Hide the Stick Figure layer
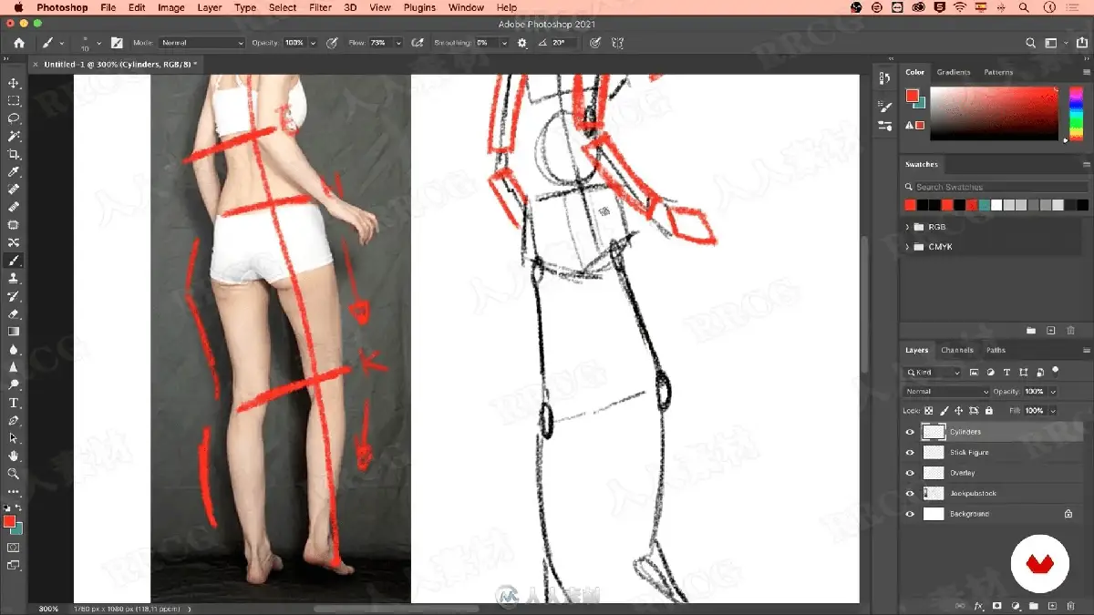This screenshot has height=615, width=1094. coord(910,453)
